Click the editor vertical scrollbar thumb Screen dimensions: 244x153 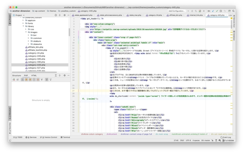[x=231, y=24]
